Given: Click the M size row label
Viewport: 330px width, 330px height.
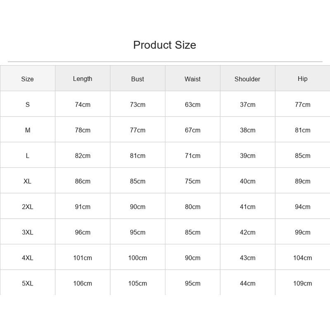Looking at the screenshot, I should 28,130.
